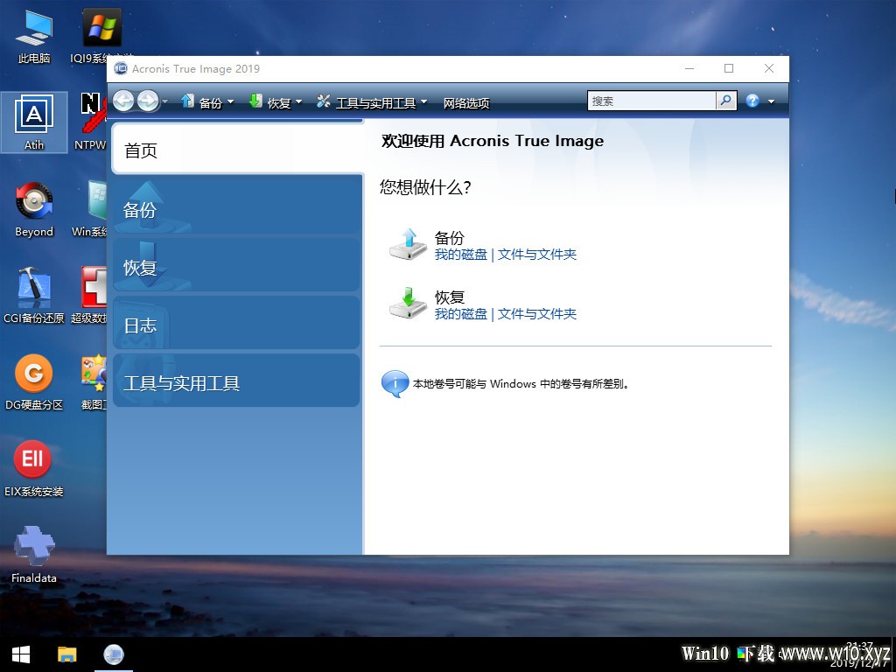Select the Win系统 desktop icon
The height and width of the screenshot is (672, 896).
(x=90, y=209)
